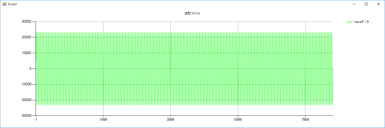Click the Waveデータ legend label

pyautogui.click(x=361, y=22)
